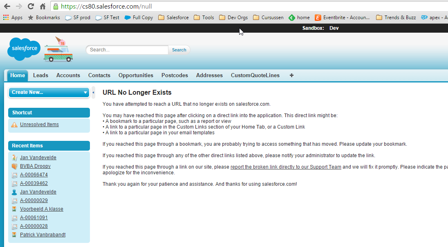Open recent item A-00066474

coord(34,175)
